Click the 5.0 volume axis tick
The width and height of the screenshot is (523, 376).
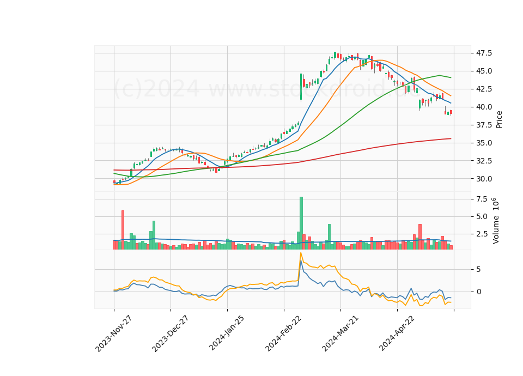click(x=482, y=216)
